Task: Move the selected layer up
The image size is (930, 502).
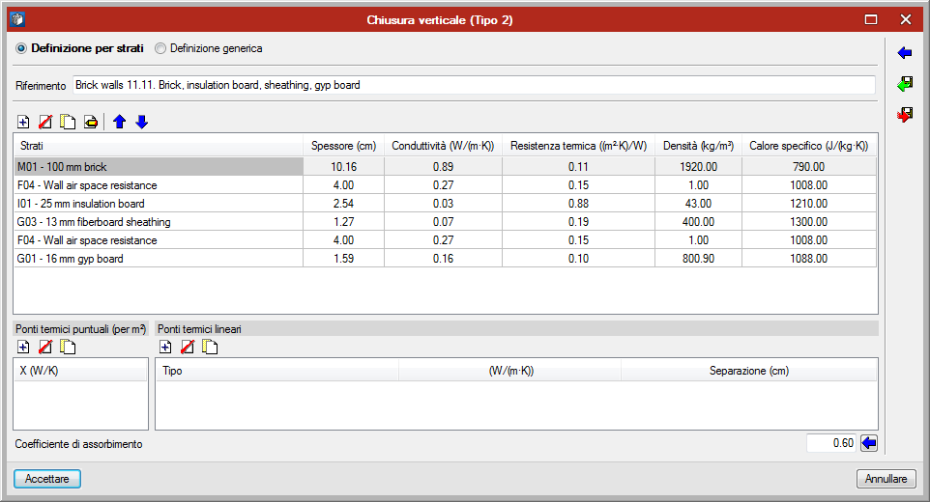Action: (x=119, y=122)
